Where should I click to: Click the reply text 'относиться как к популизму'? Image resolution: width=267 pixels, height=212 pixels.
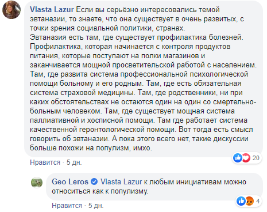click(100, 191)
